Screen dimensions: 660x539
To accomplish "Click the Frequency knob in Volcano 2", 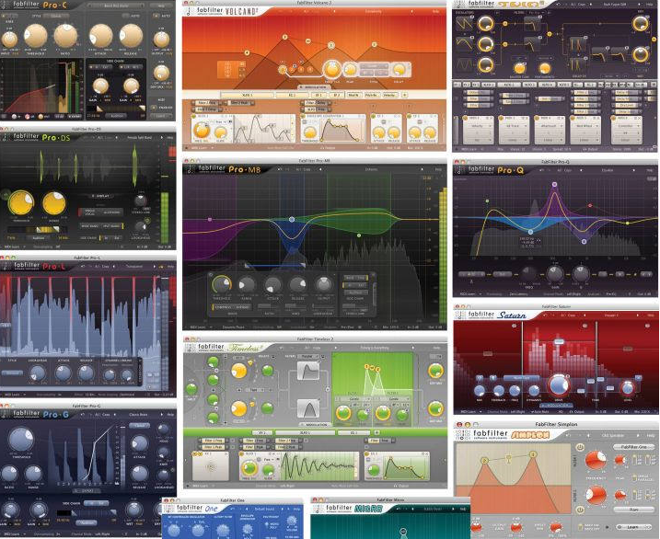I will coord(332,70).
